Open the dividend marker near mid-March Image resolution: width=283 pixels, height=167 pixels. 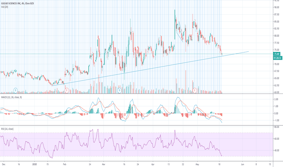pos(119,90)
